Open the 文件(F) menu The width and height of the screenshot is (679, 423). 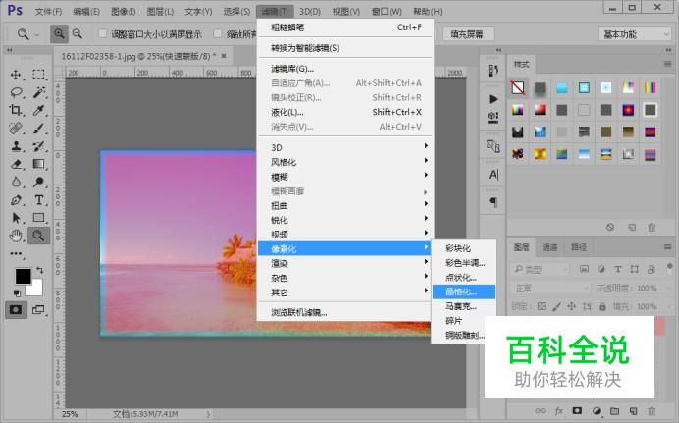(x=48, y=11)
